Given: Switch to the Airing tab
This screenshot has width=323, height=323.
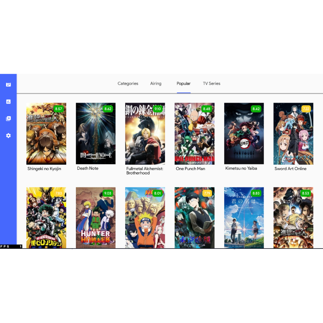Looking at the screenshot, I should point(156,83).
